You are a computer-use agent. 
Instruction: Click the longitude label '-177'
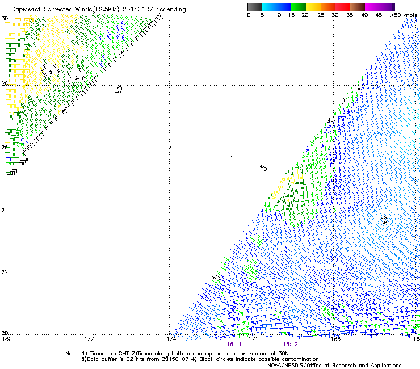tap(87, 339)
